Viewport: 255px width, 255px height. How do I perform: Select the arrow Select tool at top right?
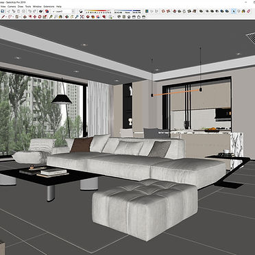[234, 11]
